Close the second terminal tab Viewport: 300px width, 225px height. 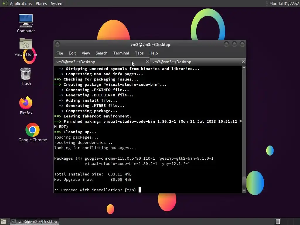[x=243, y=62]
